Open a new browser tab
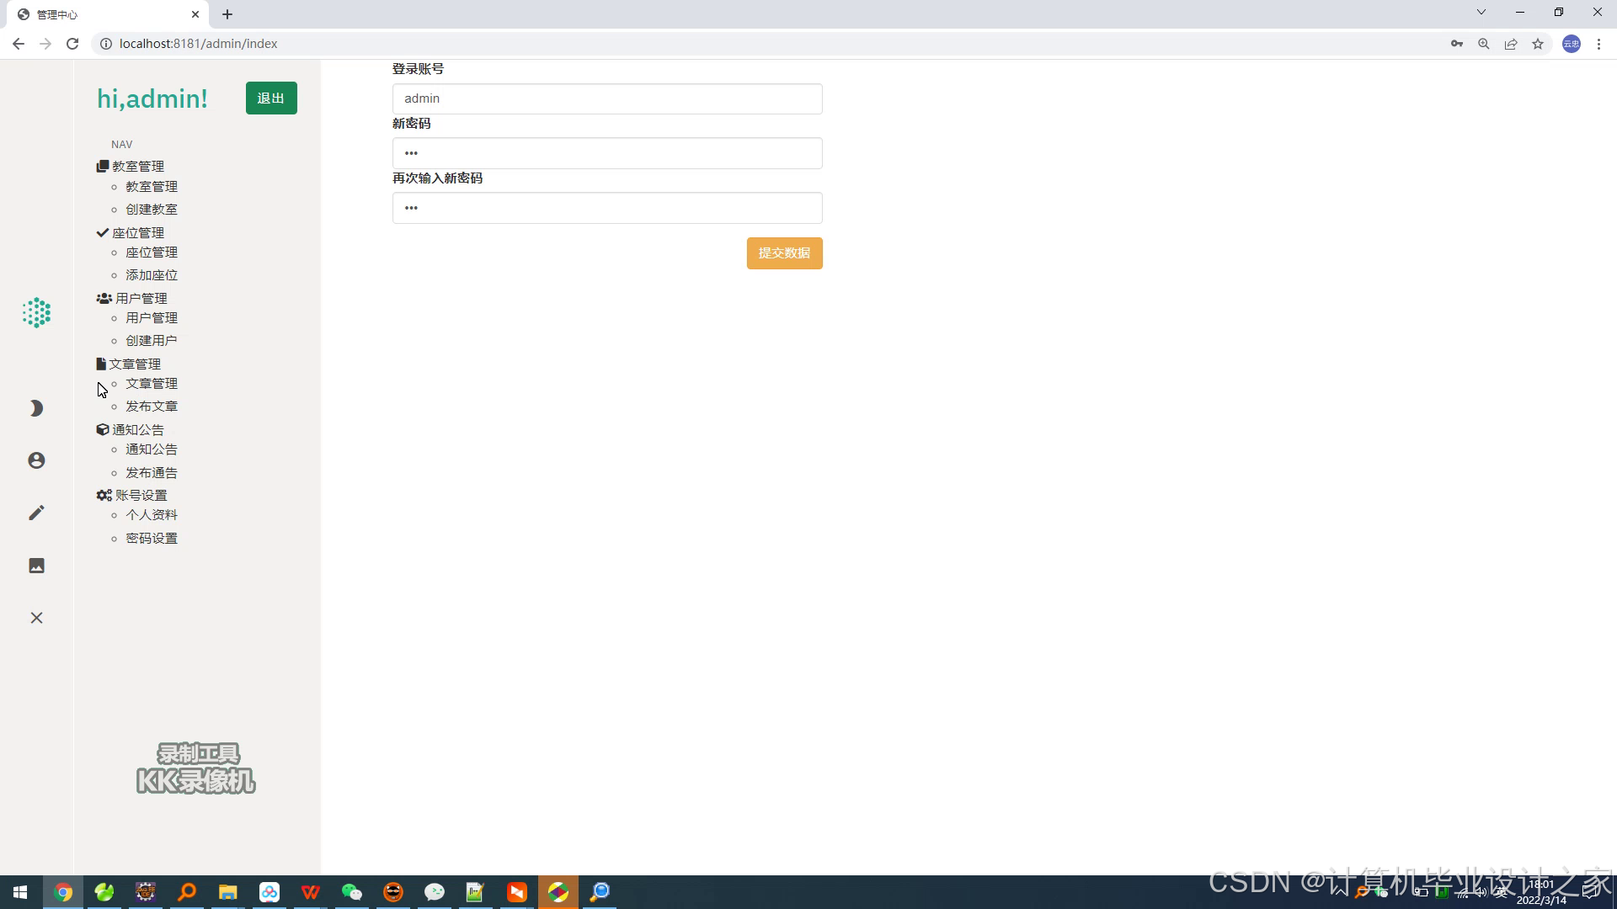 (227, 14)
